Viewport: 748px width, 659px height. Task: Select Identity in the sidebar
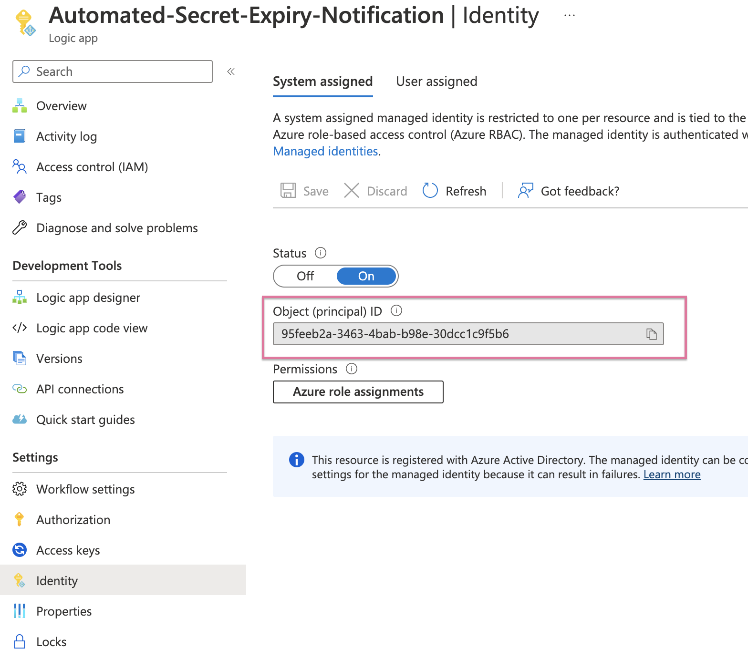[123, 580]
